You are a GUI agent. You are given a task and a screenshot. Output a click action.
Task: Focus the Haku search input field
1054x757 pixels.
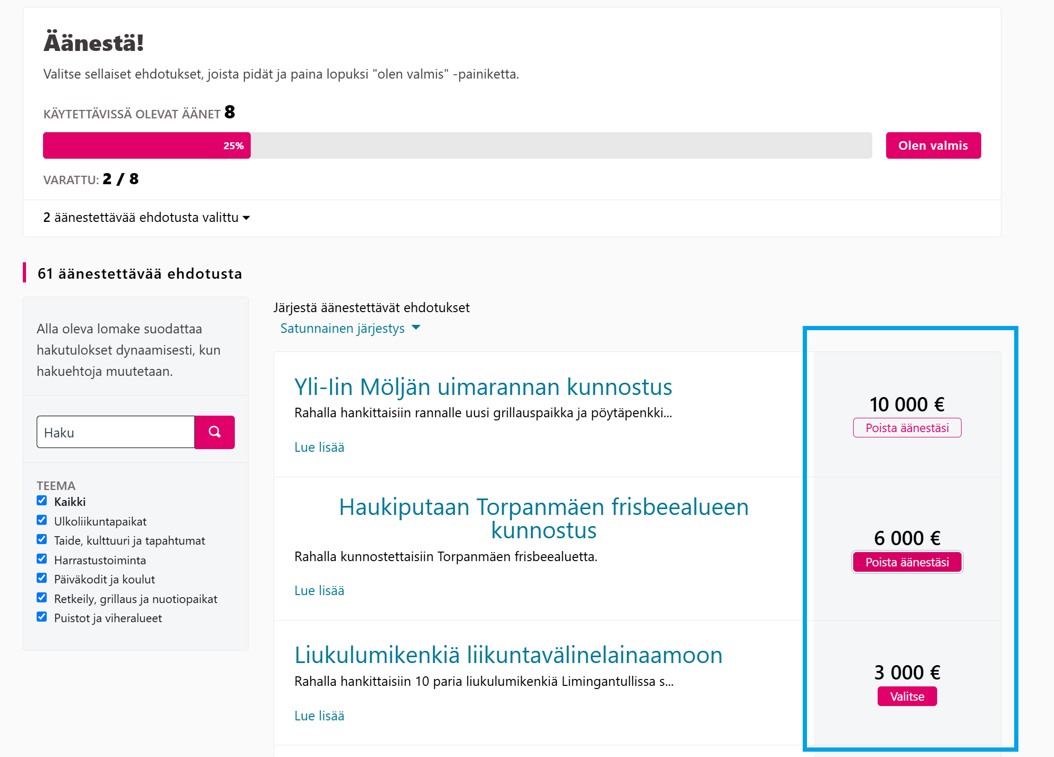coord(116,432)
